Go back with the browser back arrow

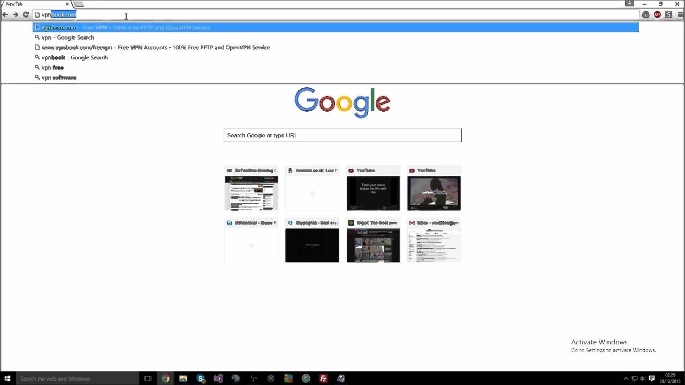5,14
